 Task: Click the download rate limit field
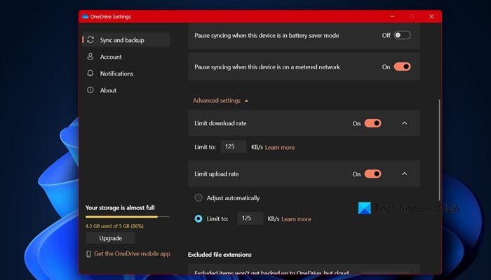[234, 146]
